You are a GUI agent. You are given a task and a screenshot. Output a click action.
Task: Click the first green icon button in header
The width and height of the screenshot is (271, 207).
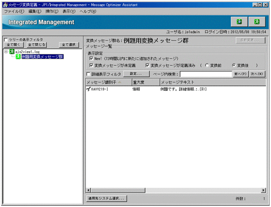(239, 22)
